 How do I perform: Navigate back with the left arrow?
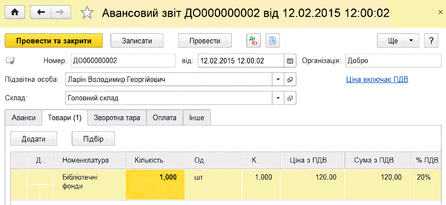41,13
